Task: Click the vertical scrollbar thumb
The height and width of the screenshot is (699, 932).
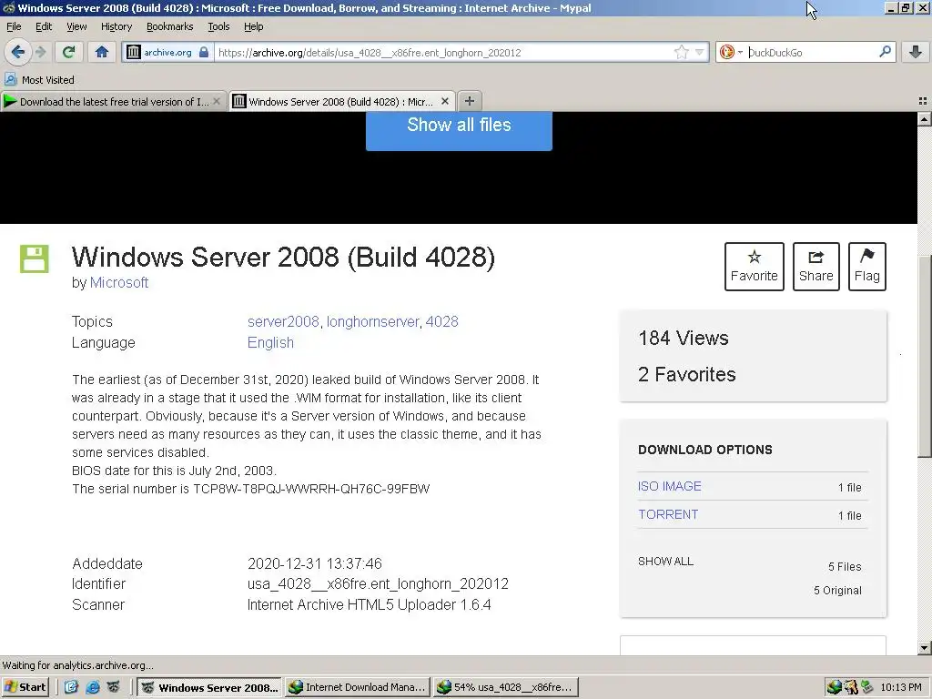Action: tap(924, 356)
